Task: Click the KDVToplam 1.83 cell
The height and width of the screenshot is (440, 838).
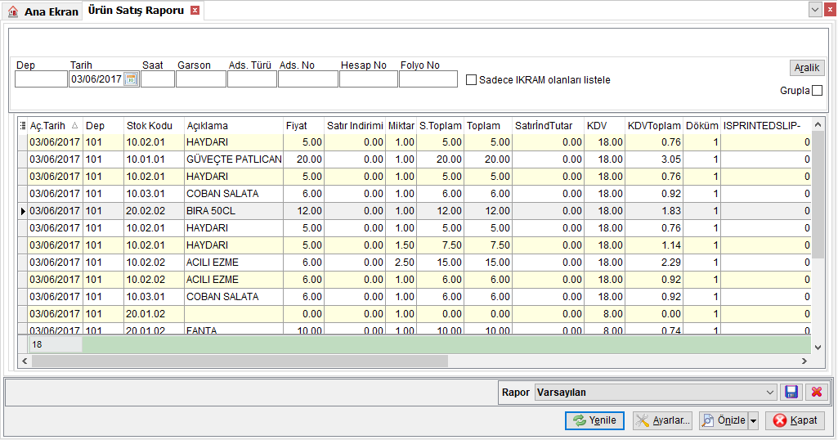Action: point(654,211)
